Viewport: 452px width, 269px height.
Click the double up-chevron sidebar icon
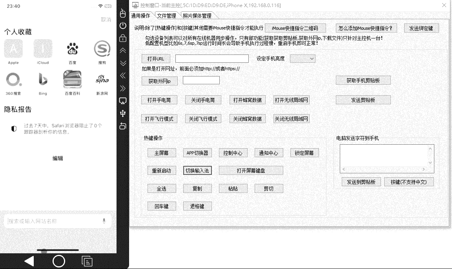click(123, 51)
